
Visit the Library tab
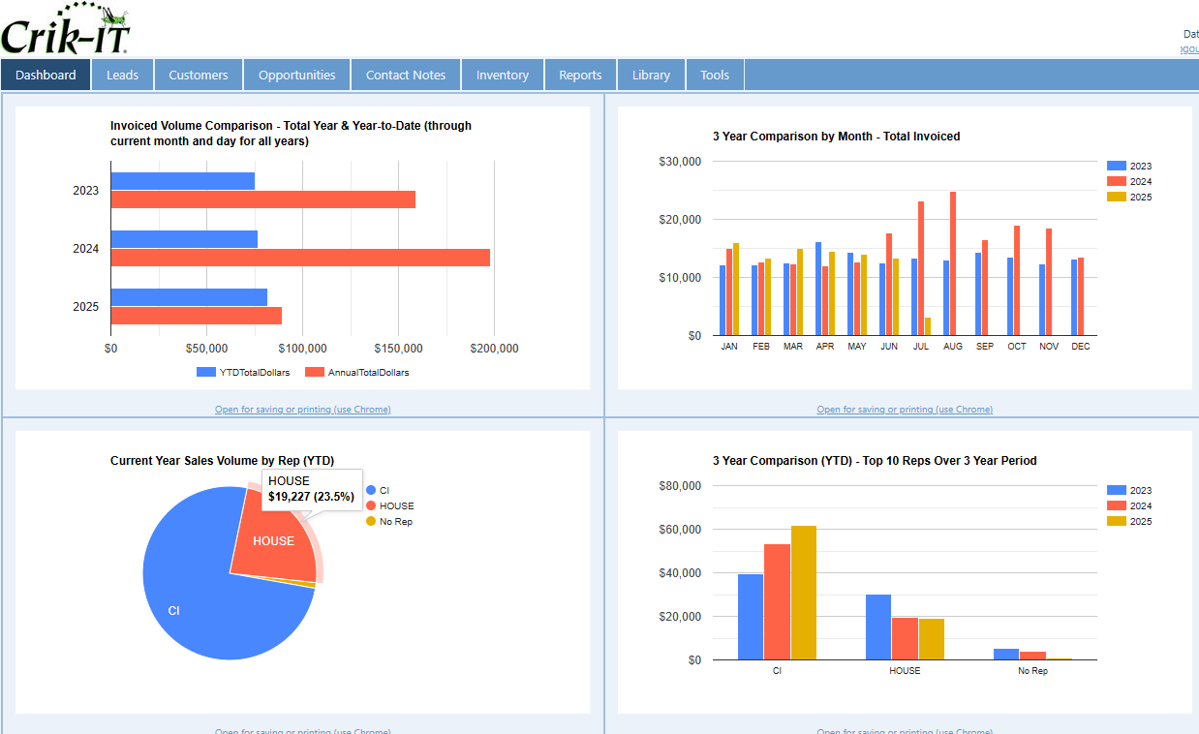pyautogui.click(x=651, y=75)
